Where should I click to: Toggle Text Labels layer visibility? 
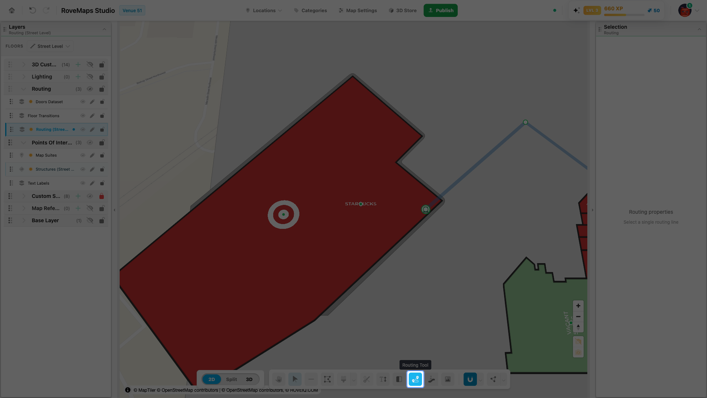point(83,183)
